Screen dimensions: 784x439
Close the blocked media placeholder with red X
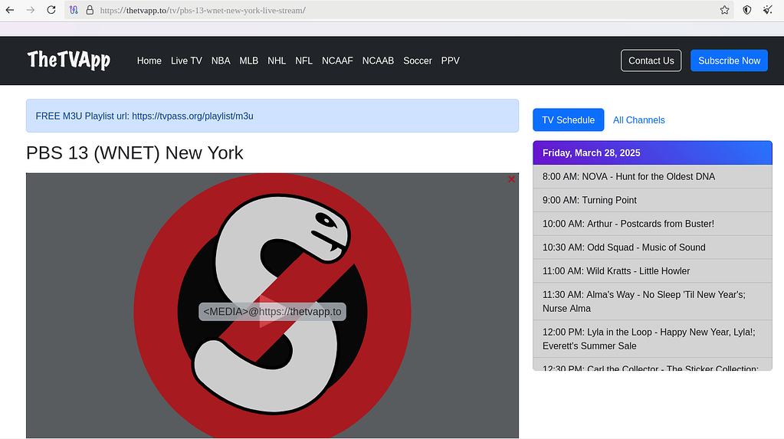pyautogui.click(x=511, y=179)
